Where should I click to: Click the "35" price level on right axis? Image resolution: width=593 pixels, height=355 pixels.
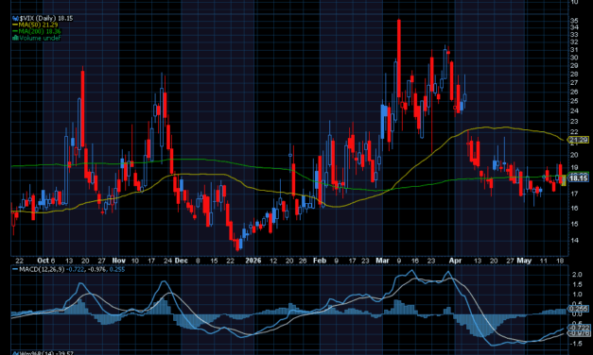coord(574,21)
